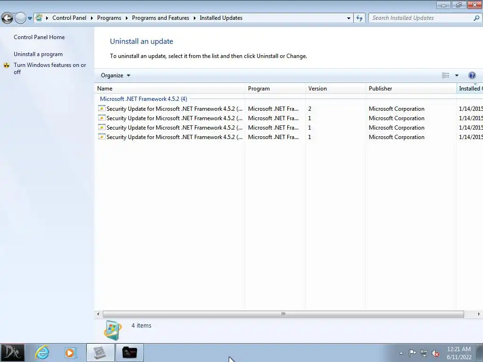The image size is (483, 362).
Task: Open the Organize menu
Action: pos(116,75)
